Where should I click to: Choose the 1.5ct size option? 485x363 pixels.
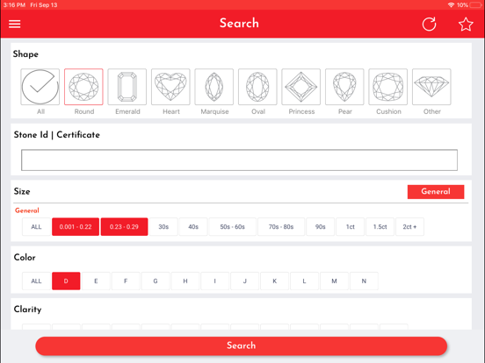point(380,227)
